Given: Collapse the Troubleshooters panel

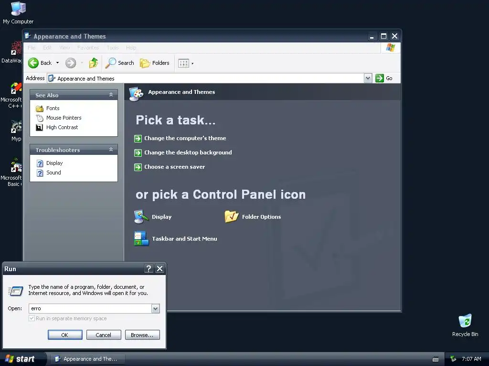Looking at the screenshot, I should [x=111, y=150].
